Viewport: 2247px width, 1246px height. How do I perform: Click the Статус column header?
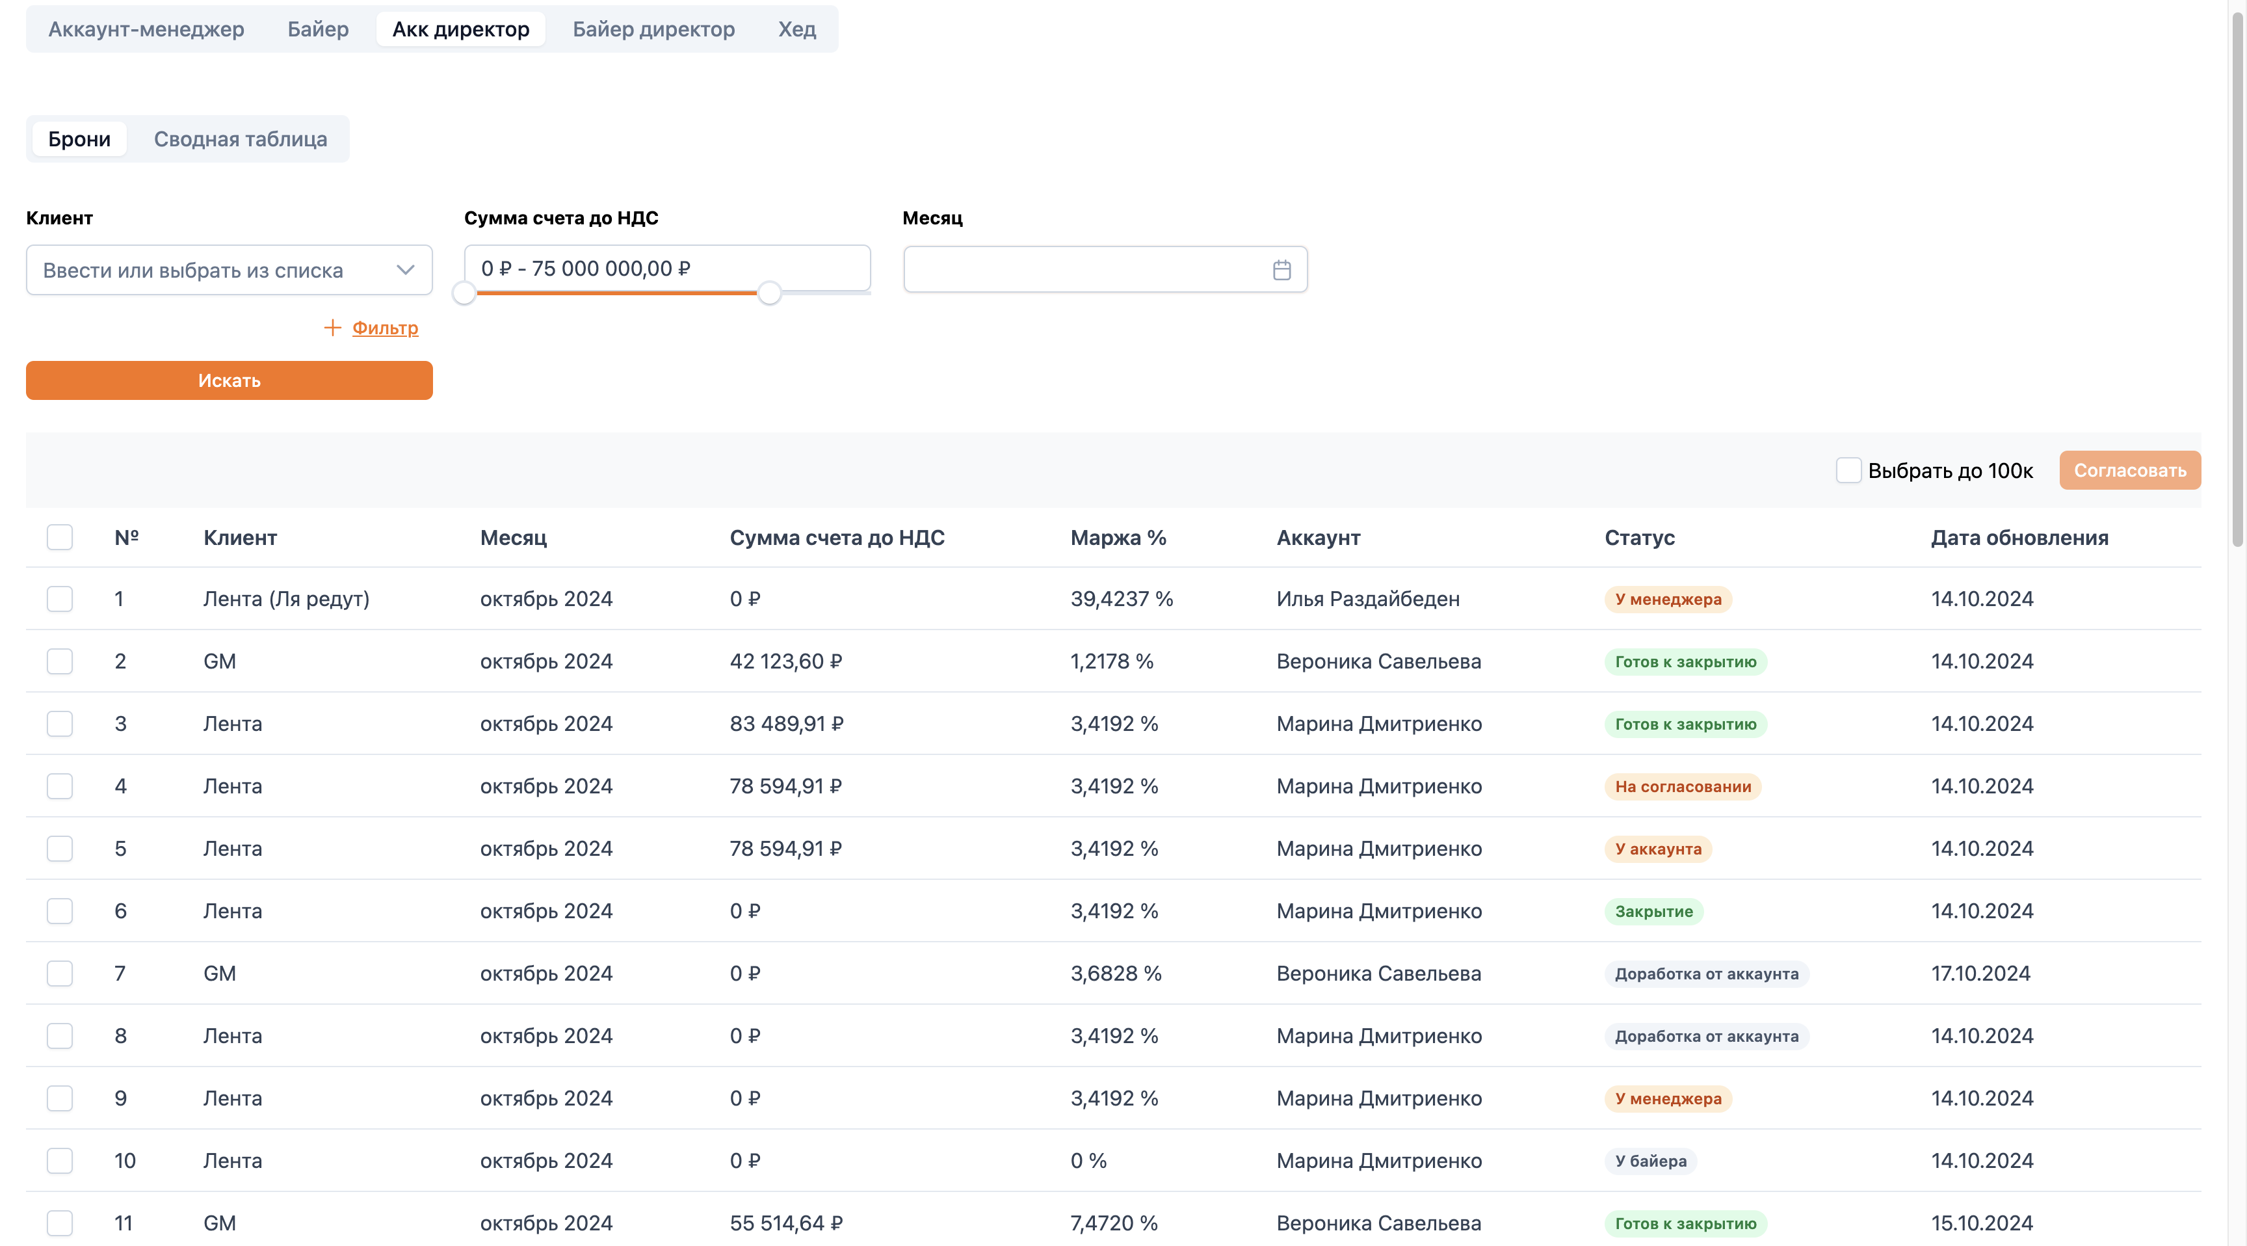pyautogui.click(x=1640, y=538)
